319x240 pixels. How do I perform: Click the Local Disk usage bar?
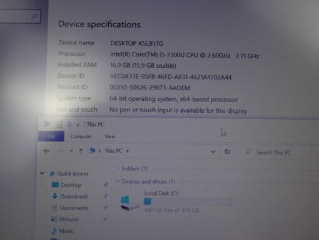(x=188, y=202)
